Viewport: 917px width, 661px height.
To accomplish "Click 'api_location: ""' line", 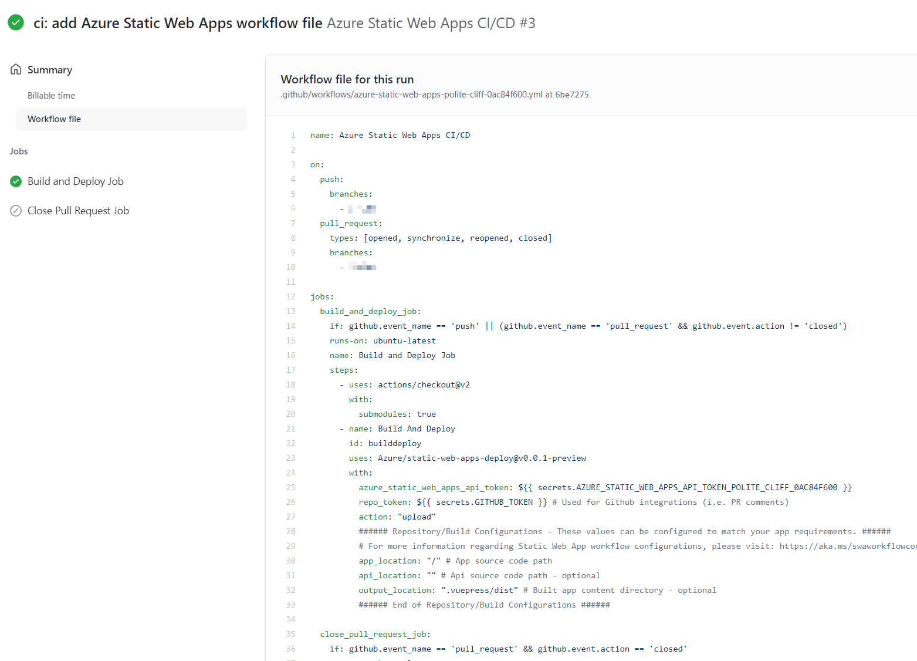I will (x=479, y=575).
